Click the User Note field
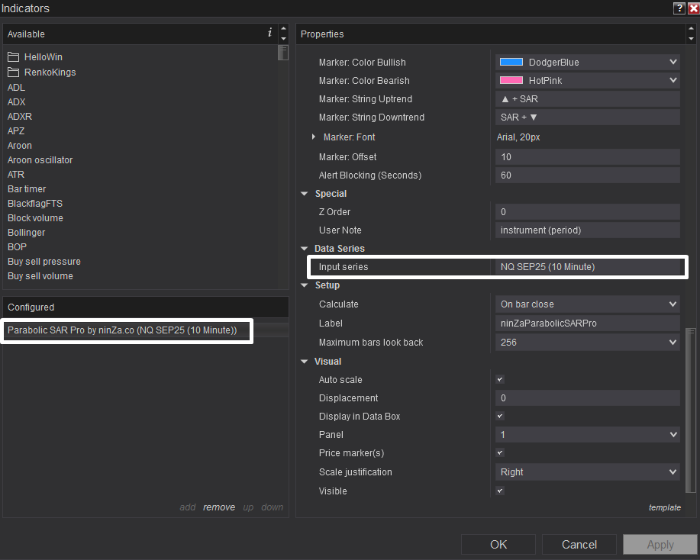The height and width of the screenshot is (560, 700). tap(588, 230)
